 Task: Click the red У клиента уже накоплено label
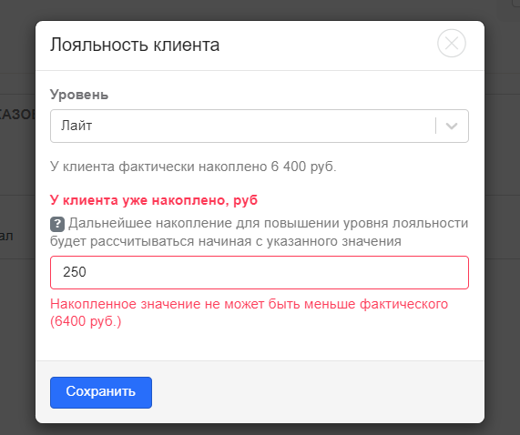tap(154, 200)
